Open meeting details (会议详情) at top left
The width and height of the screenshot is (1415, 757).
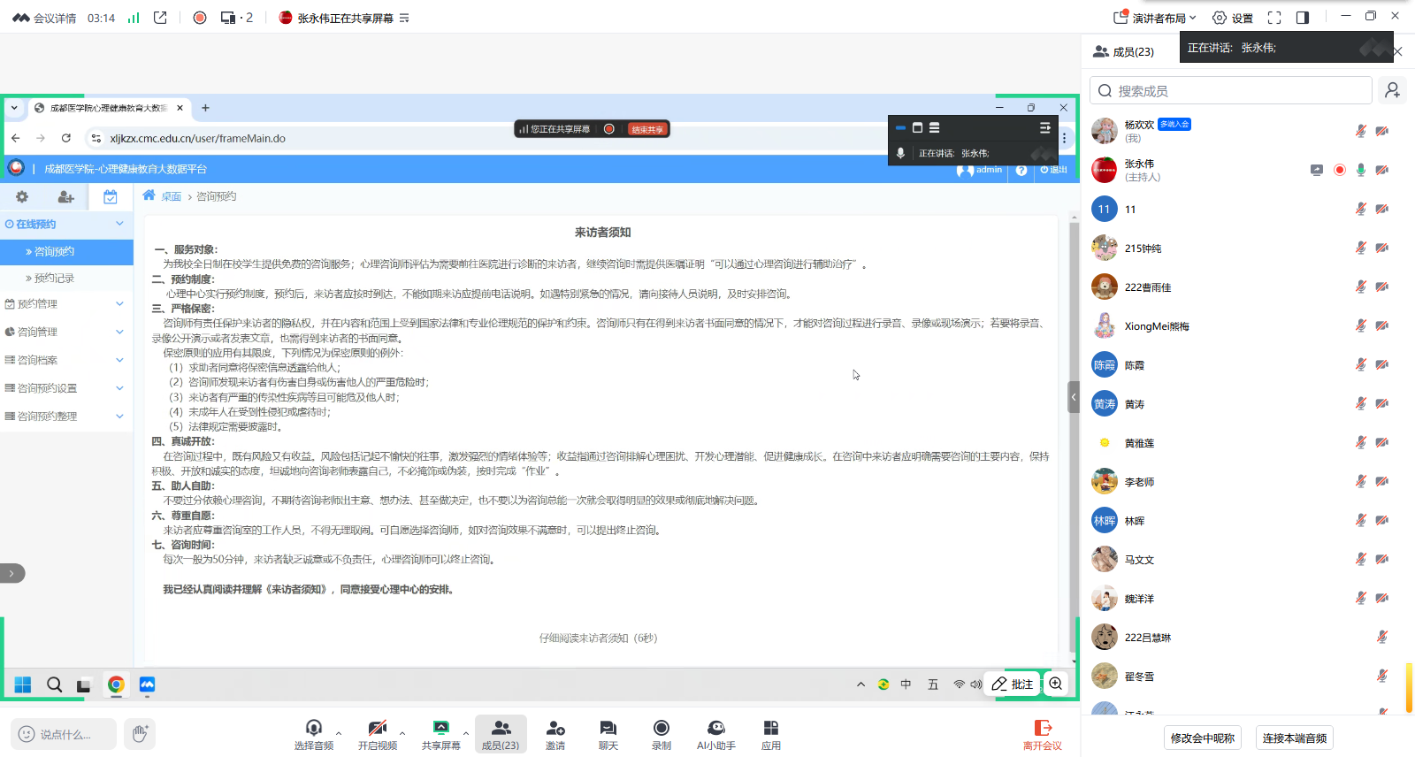[x=44, y=18]
